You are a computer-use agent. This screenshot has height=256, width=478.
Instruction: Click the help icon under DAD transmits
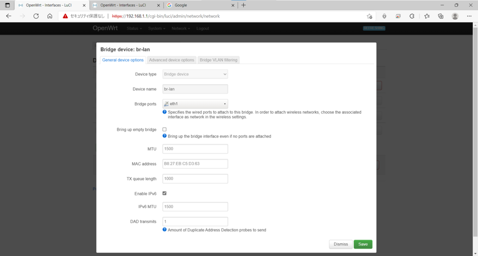coord(165,230)
